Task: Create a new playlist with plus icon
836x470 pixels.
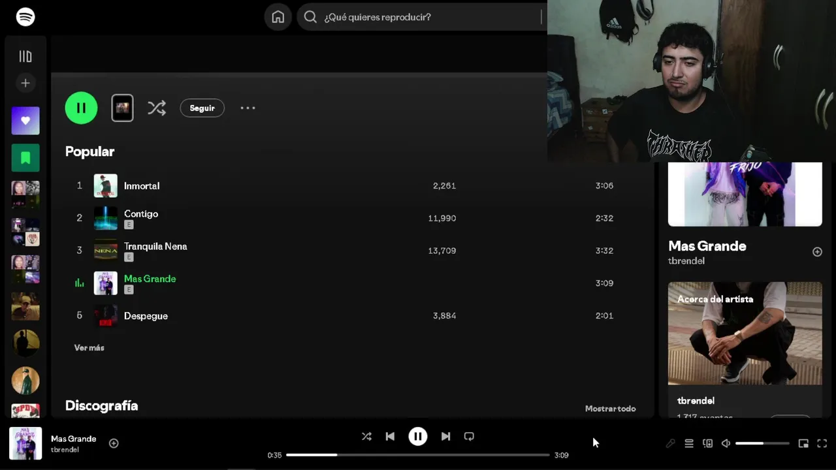Action: point(25,83)
